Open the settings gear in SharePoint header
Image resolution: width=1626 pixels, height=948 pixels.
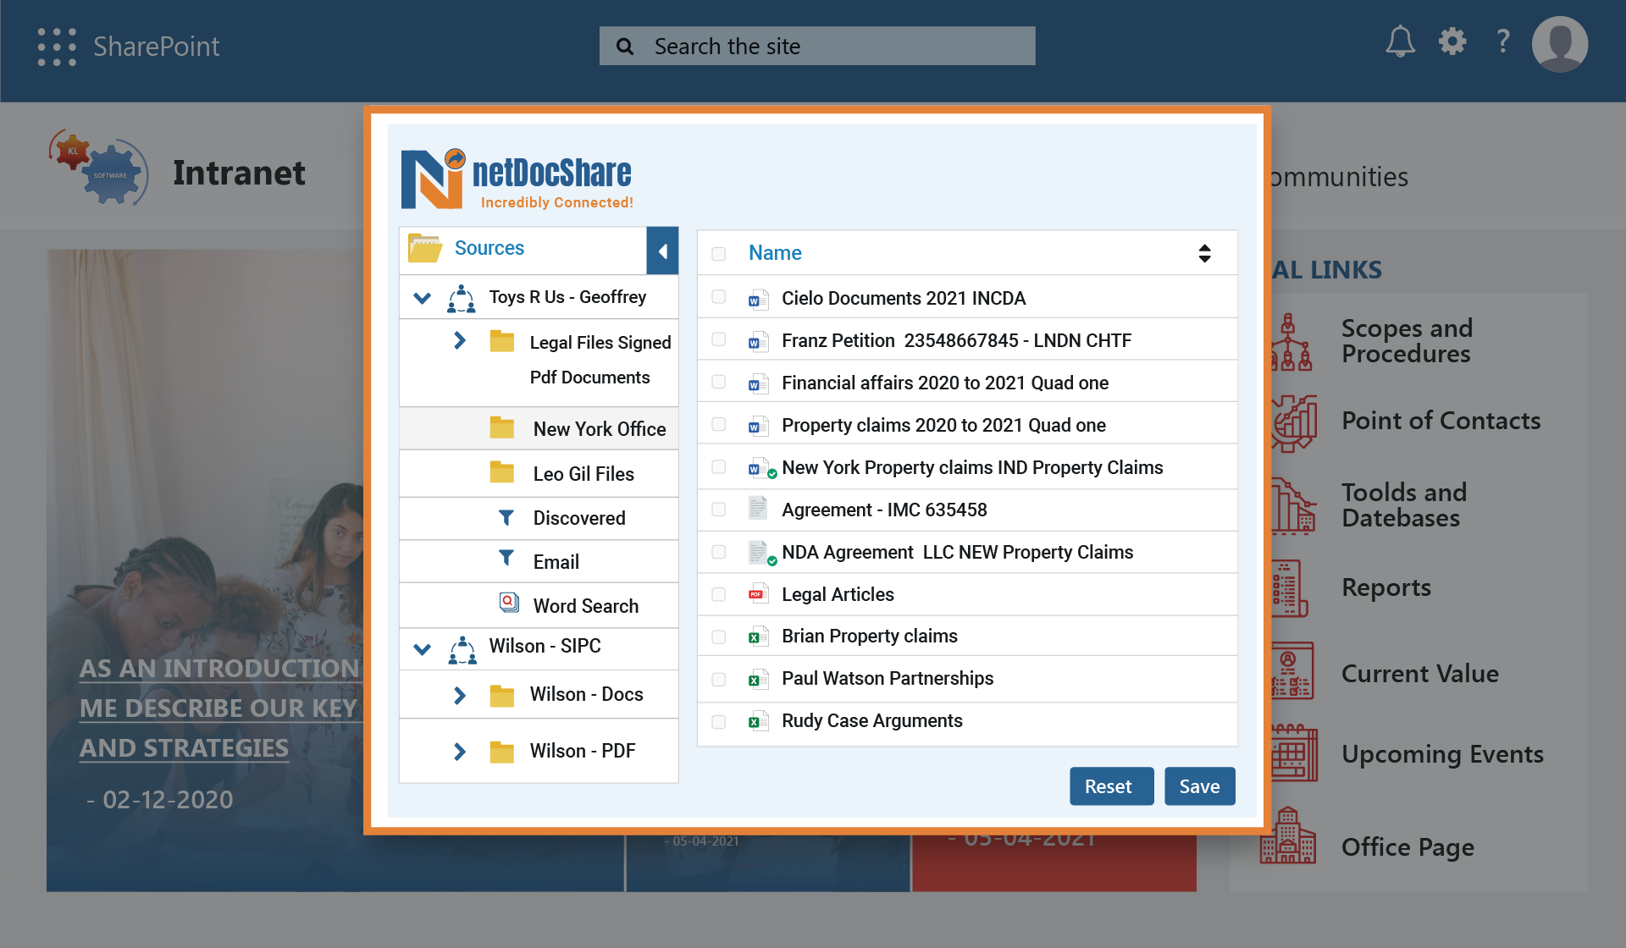(1452, 41)
